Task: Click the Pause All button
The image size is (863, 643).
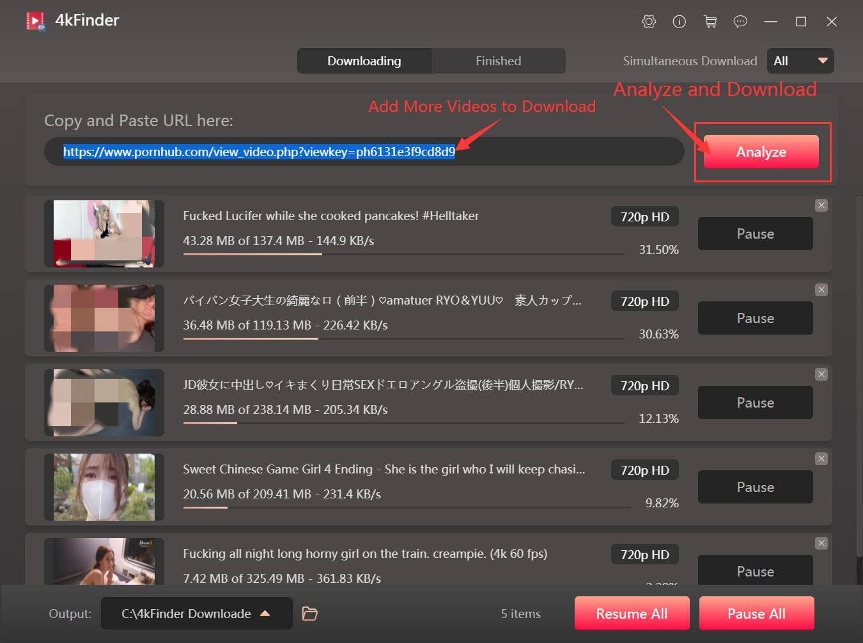Action: click(x=757, y=614)
